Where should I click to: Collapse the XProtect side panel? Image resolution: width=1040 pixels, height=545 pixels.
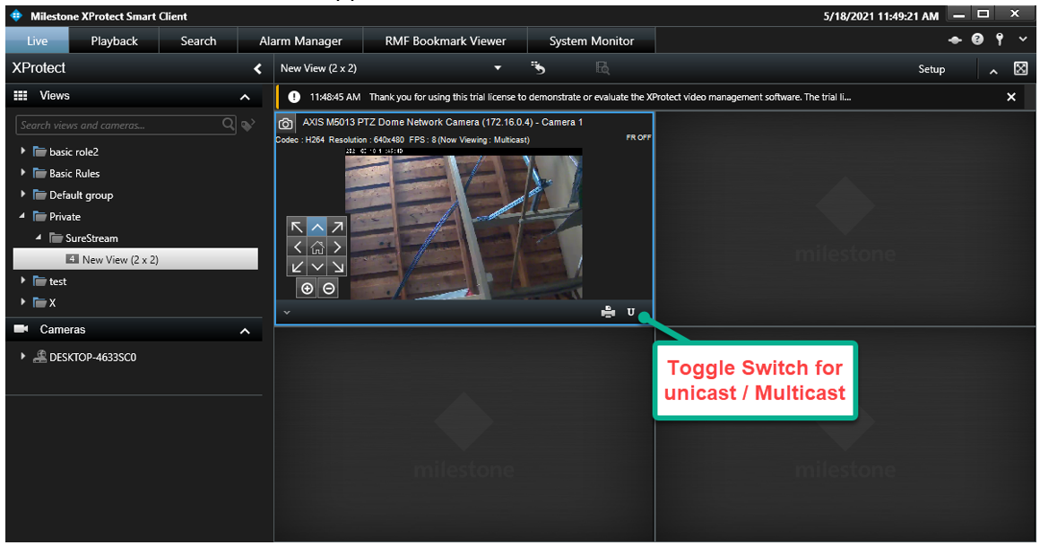[257, 69]
